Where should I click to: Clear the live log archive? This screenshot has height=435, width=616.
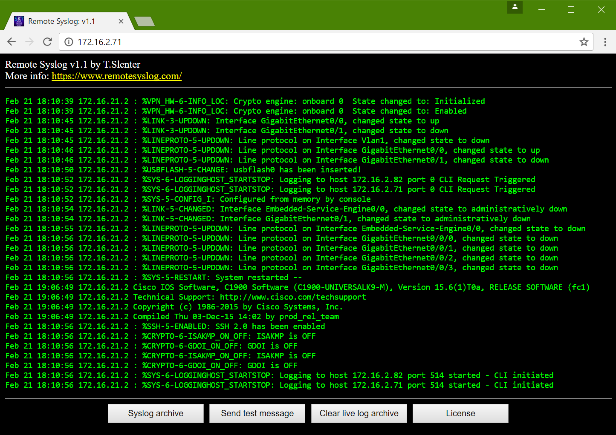tap(359, 413)
